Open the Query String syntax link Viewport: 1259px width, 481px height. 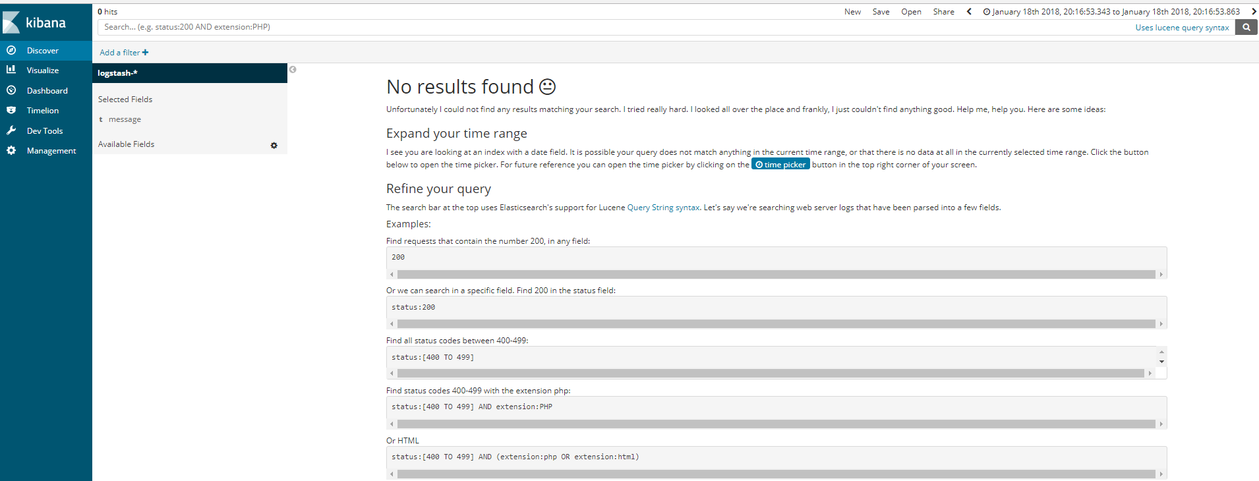(663, 207)
